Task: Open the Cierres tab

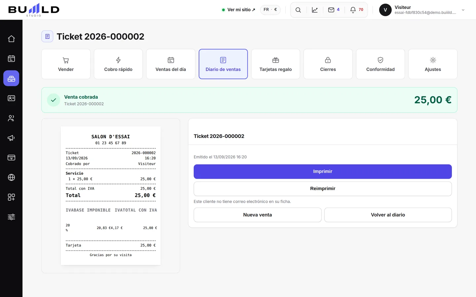Action: pyautogui.click(x=328, y=64)
